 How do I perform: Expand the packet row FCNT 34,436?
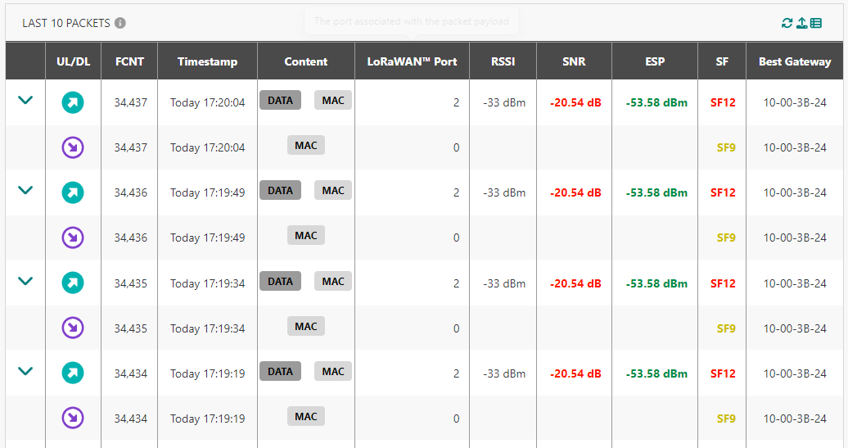coord(25,190)
